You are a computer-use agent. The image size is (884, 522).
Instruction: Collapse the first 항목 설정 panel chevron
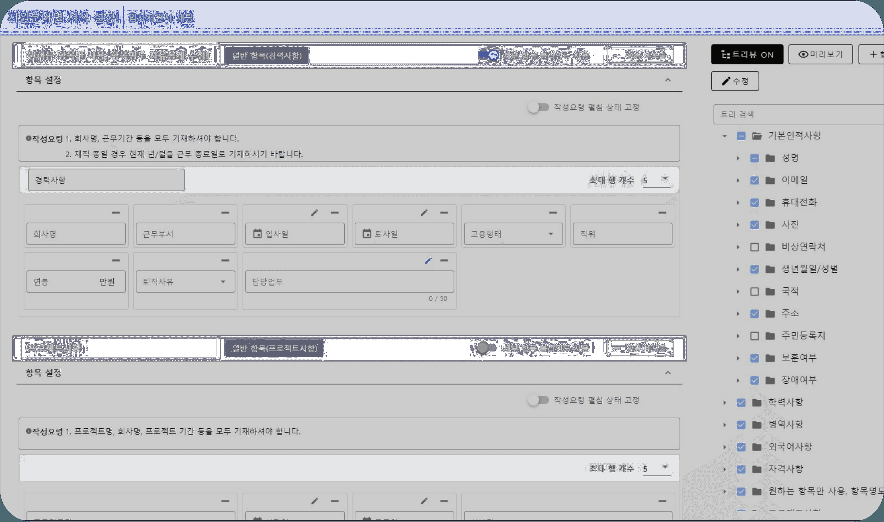pos(668,80)
